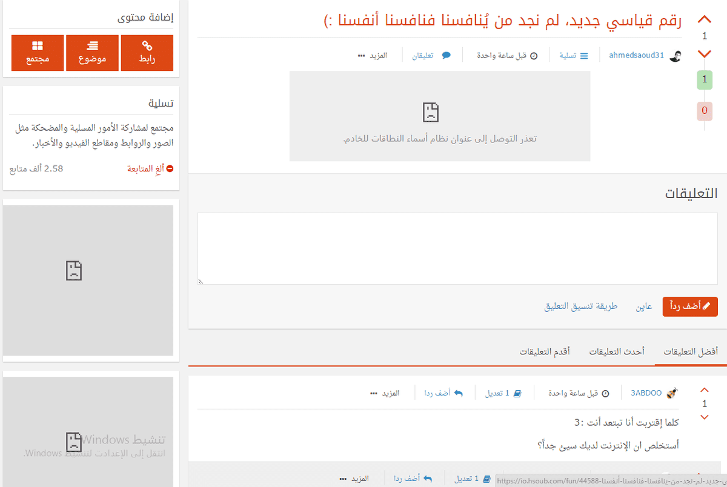Switch to أفضل التعليقات tab
Viewport: 727px width, 487px height.
pyautogui.click(x=691, y=352)
